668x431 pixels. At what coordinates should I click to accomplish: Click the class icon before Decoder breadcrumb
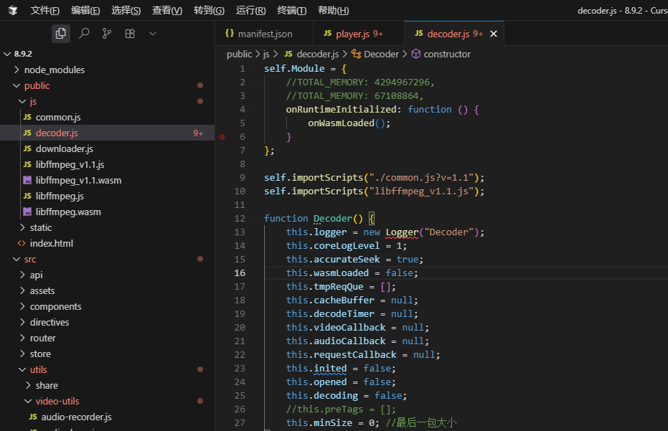356,54
